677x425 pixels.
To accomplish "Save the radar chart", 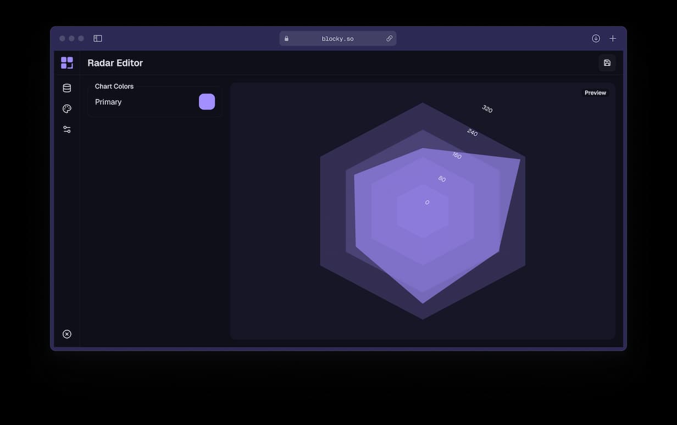I will [x=607, y=63].
